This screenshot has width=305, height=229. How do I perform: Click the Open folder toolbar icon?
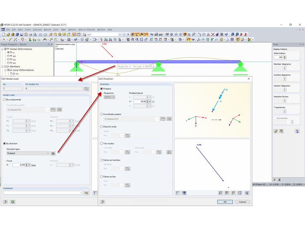coord(8,35)
